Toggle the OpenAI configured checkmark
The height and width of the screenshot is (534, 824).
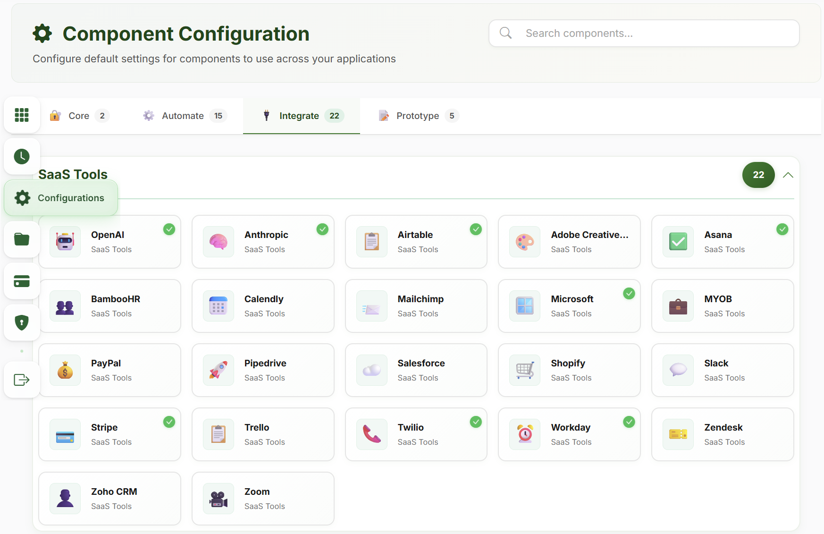point(169,229)
